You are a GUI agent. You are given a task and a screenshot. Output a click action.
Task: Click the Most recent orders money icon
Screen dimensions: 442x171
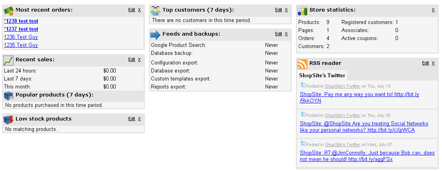click(8, 11)
